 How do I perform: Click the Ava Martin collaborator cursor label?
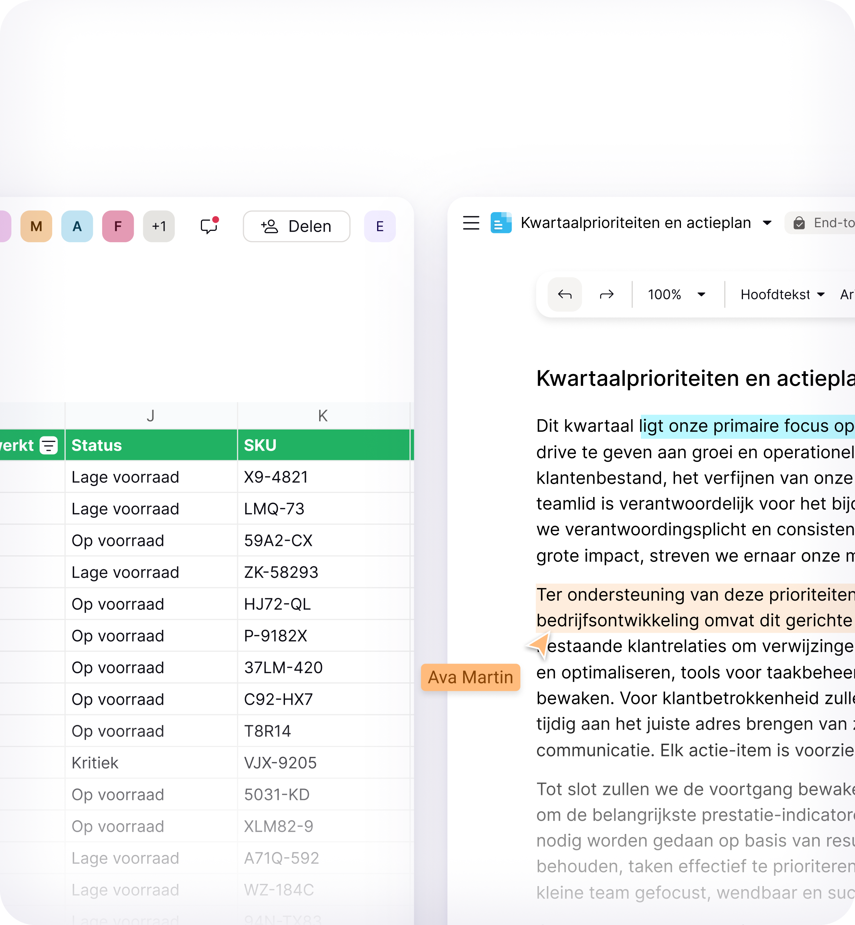470,677
